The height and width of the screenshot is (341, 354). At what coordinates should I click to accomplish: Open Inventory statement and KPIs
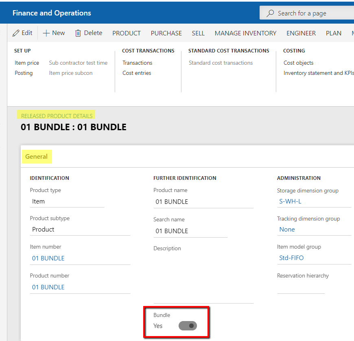pyautogui.click(x=319, y=73)
